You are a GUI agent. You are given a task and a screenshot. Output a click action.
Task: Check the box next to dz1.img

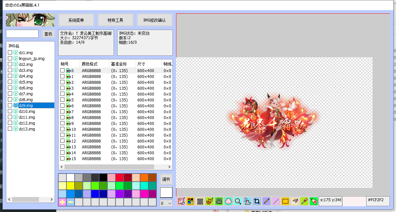9,53
